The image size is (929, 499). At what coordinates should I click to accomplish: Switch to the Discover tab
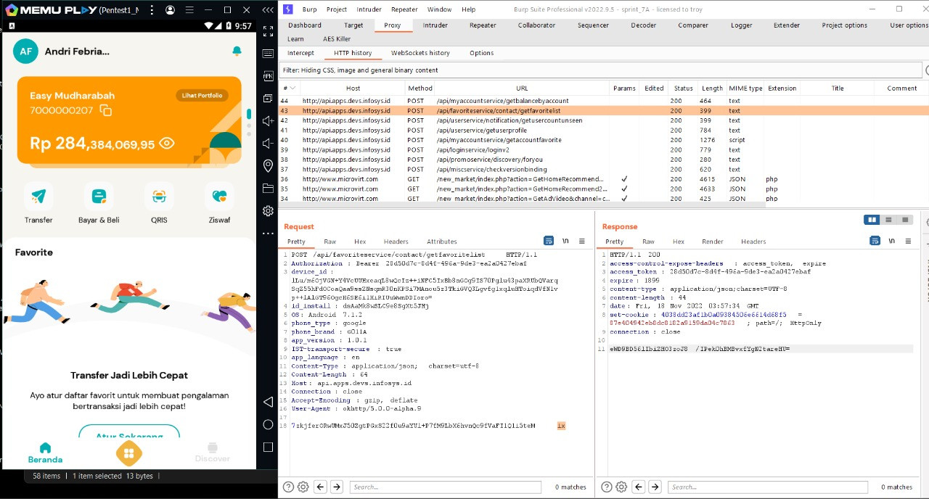(213, 453)
